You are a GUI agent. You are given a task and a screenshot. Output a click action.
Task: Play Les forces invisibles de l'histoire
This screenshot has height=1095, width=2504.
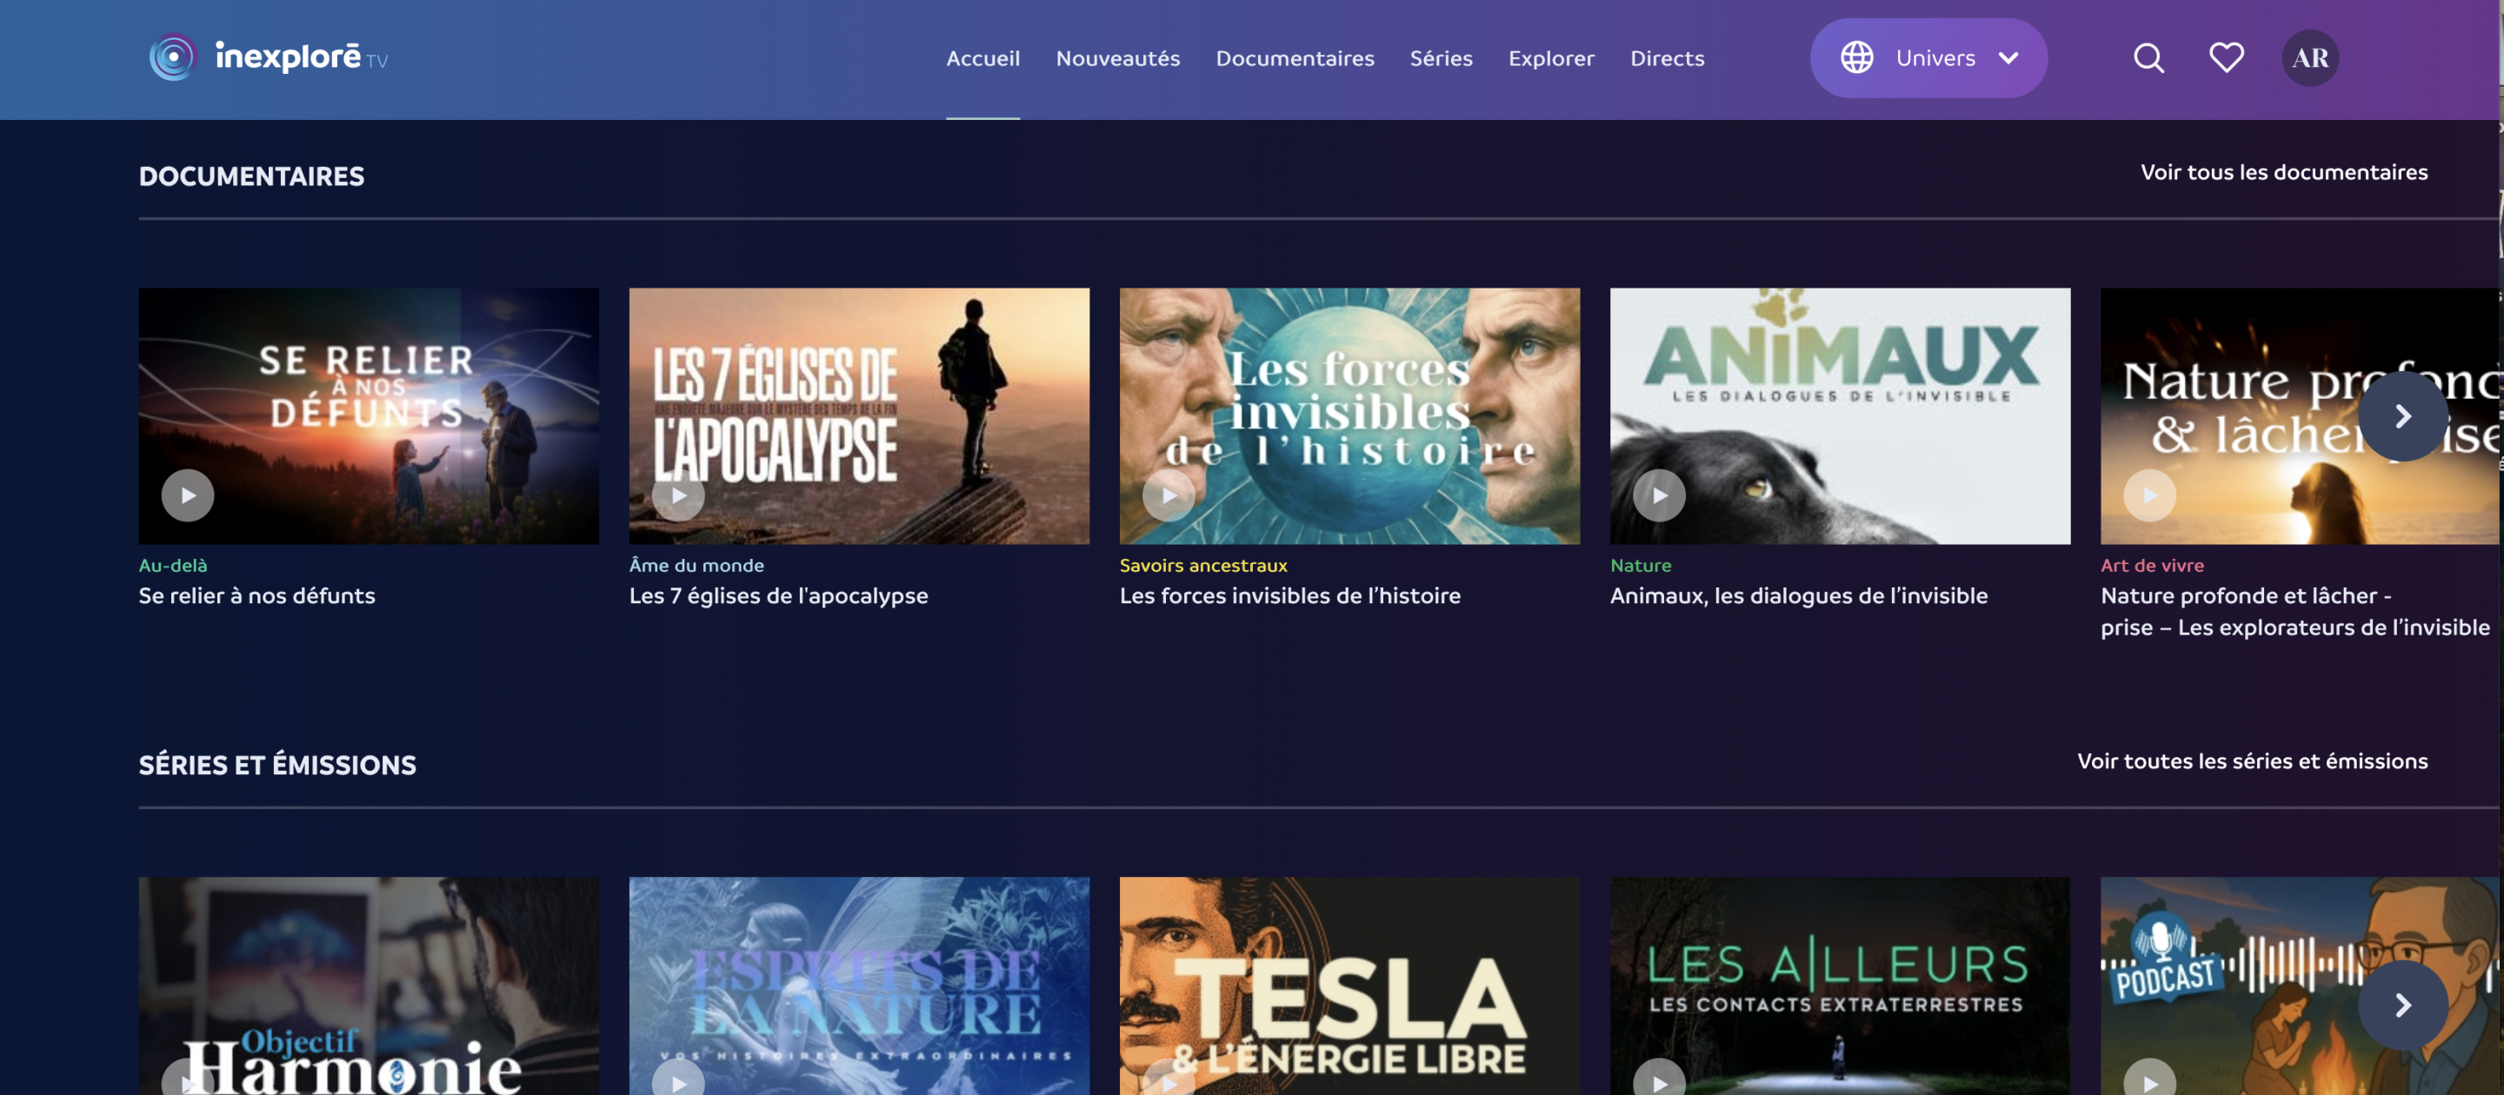[x=1169, y=495]
